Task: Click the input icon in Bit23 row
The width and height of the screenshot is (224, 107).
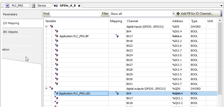Action: [x=57, y=50]
